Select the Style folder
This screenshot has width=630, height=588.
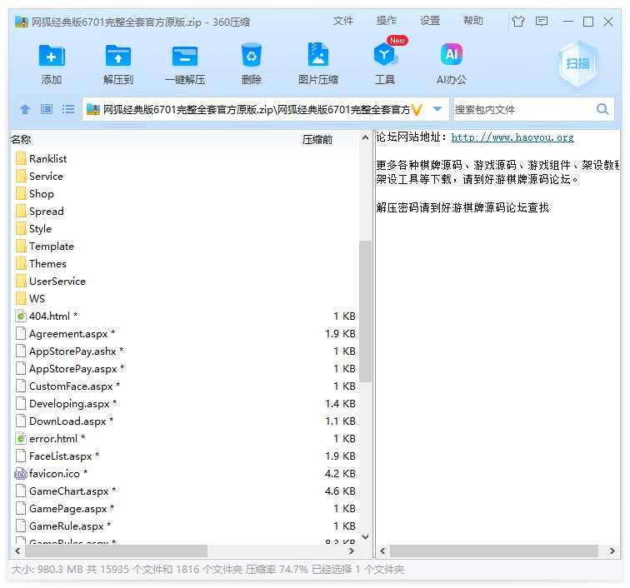33,229
